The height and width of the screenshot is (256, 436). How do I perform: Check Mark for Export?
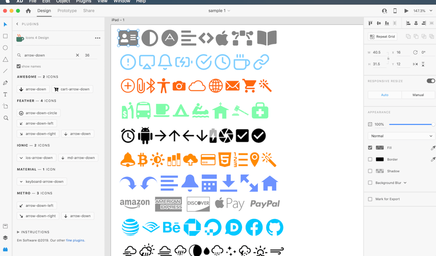click(370, 199)
